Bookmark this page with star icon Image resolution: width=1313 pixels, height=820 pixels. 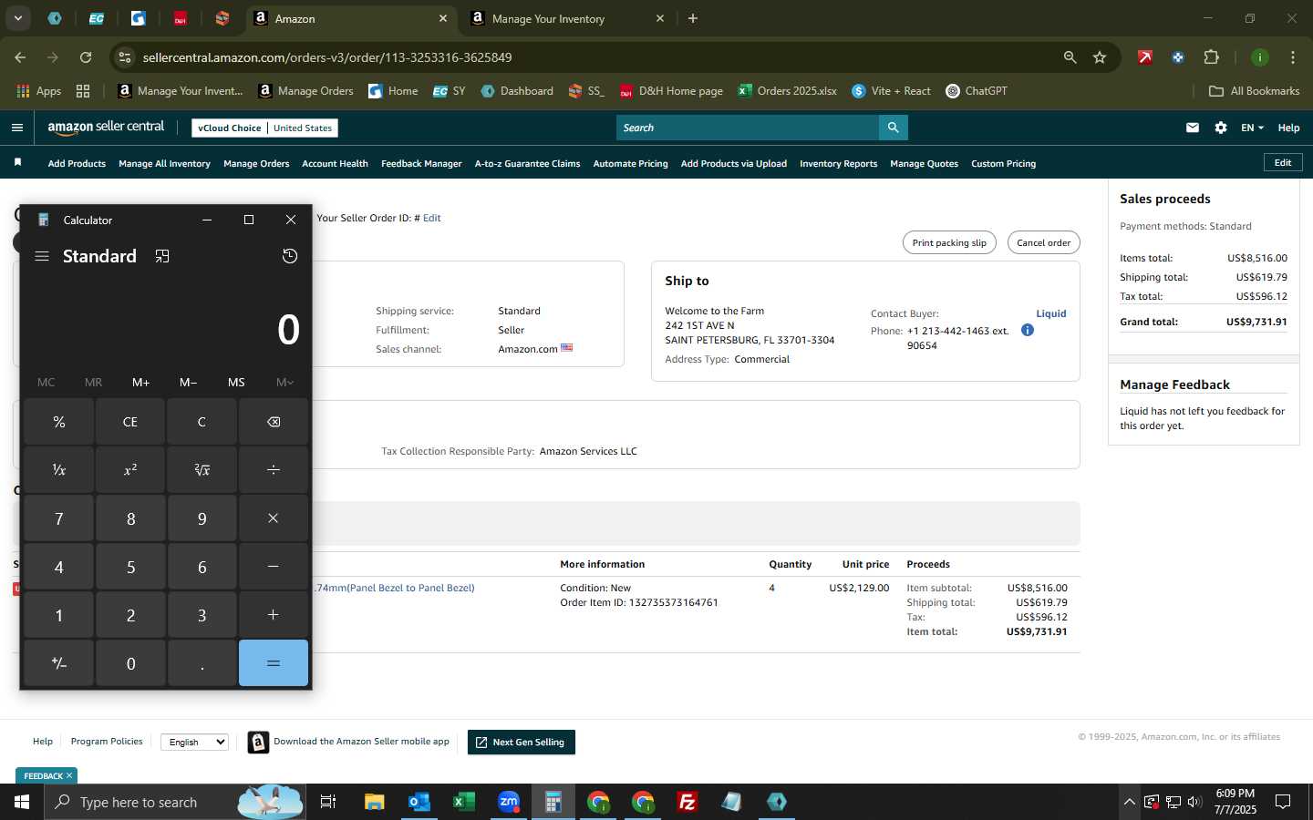coord(1100,57)
